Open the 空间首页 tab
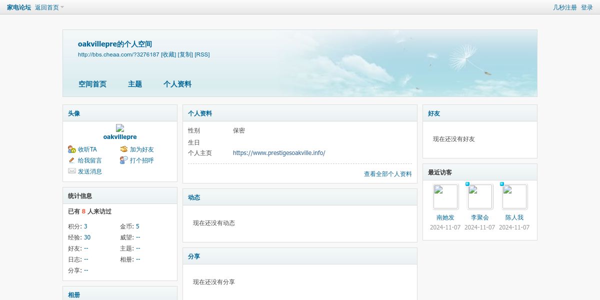Viewport: 600px width, 300px height. pos(92,84)
